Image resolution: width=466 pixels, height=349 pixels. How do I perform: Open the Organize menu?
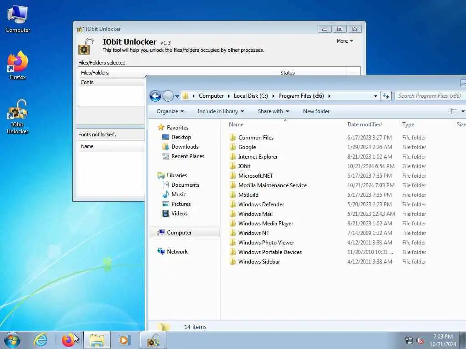[170, 111]
